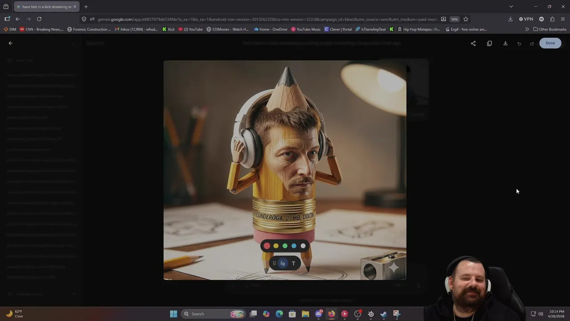
Task: Grab the markup toolbar drag handle
Action: point(274,263)
